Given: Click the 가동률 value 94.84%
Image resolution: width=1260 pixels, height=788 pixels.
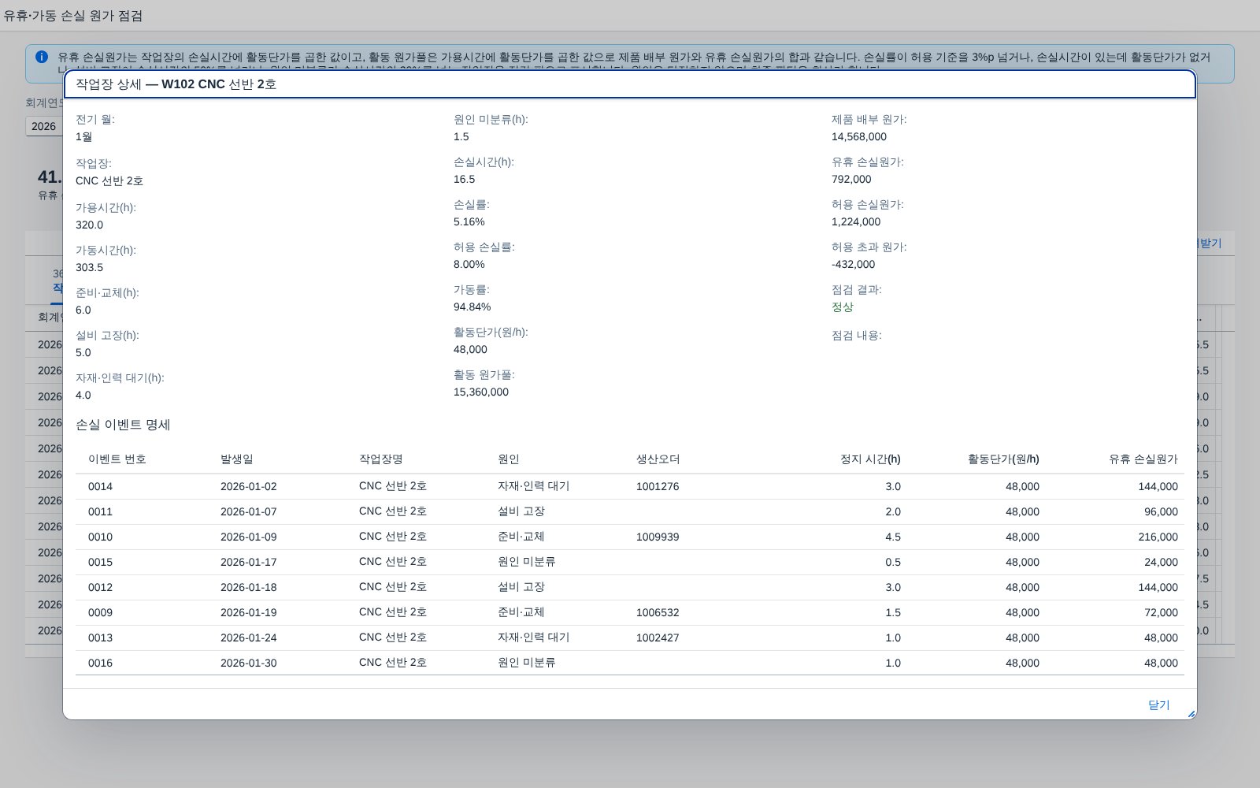Looking at the screenshot, I should 472,307.
